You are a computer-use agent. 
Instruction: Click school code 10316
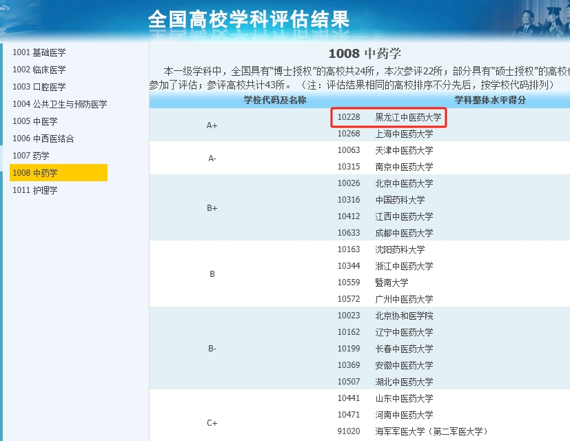[x=349, y=200]
